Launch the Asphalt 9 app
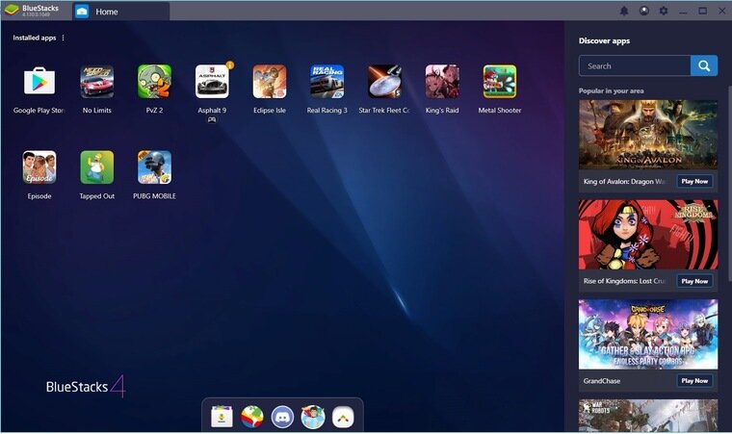The image size is (732, 434). point(212,82)
